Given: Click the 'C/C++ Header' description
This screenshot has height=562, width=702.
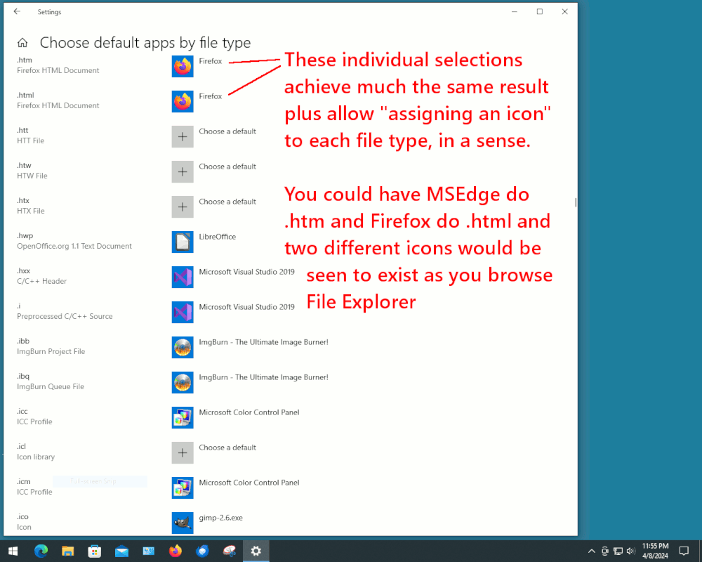Looking at the screenshot, I should click(41, 281).
